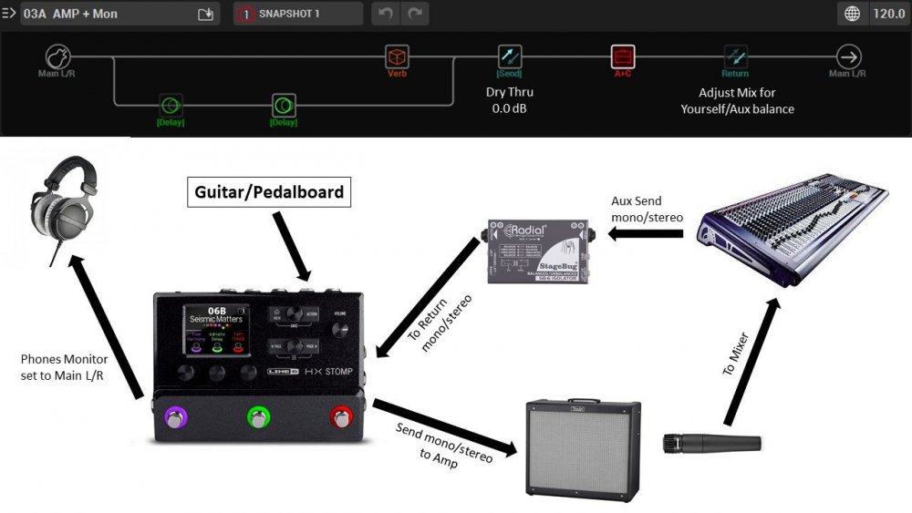Screen dimensions: 912x513
Task: Select the output arrow Main L/R block
Action: (x=848, y=56)
